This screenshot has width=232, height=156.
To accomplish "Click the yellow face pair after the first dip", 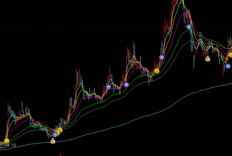I will click(x=60, y=130).
